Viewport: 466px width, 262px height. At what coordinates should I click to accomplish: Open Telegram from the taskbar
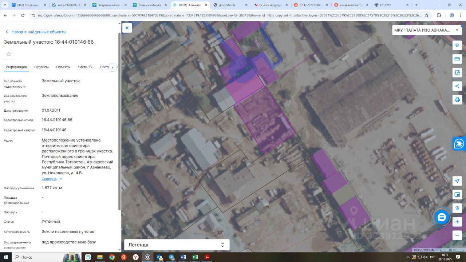[x=171, y=257]
